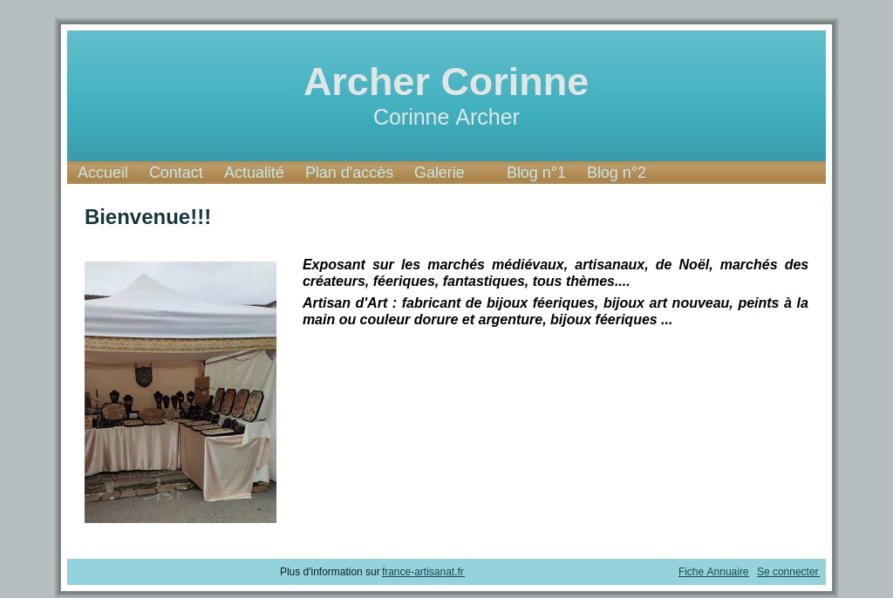
Task: Click the Bienvenue!!! heading
Action: pyautogui.click(x=147, y=217)
